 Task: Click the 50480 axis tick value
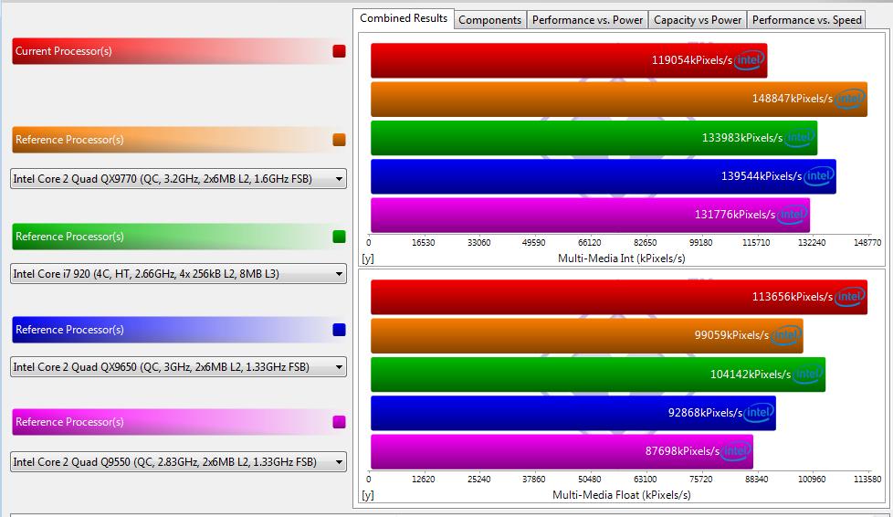click(590, 480)
